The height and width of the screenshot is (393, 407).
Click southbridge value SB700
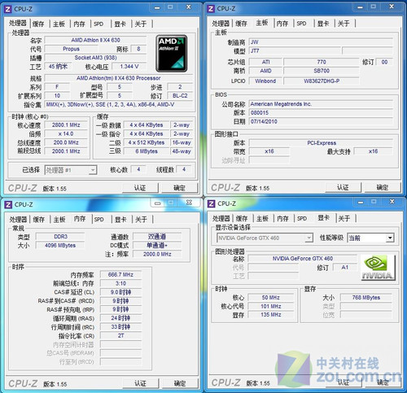322,71
